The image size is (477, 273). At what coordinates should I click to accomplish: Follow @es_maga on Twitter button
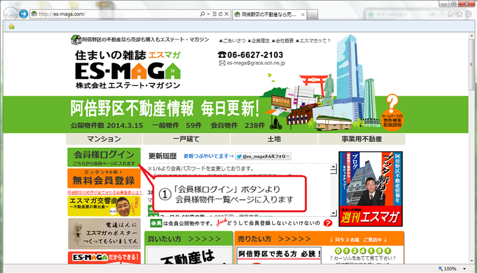[263, 156]
